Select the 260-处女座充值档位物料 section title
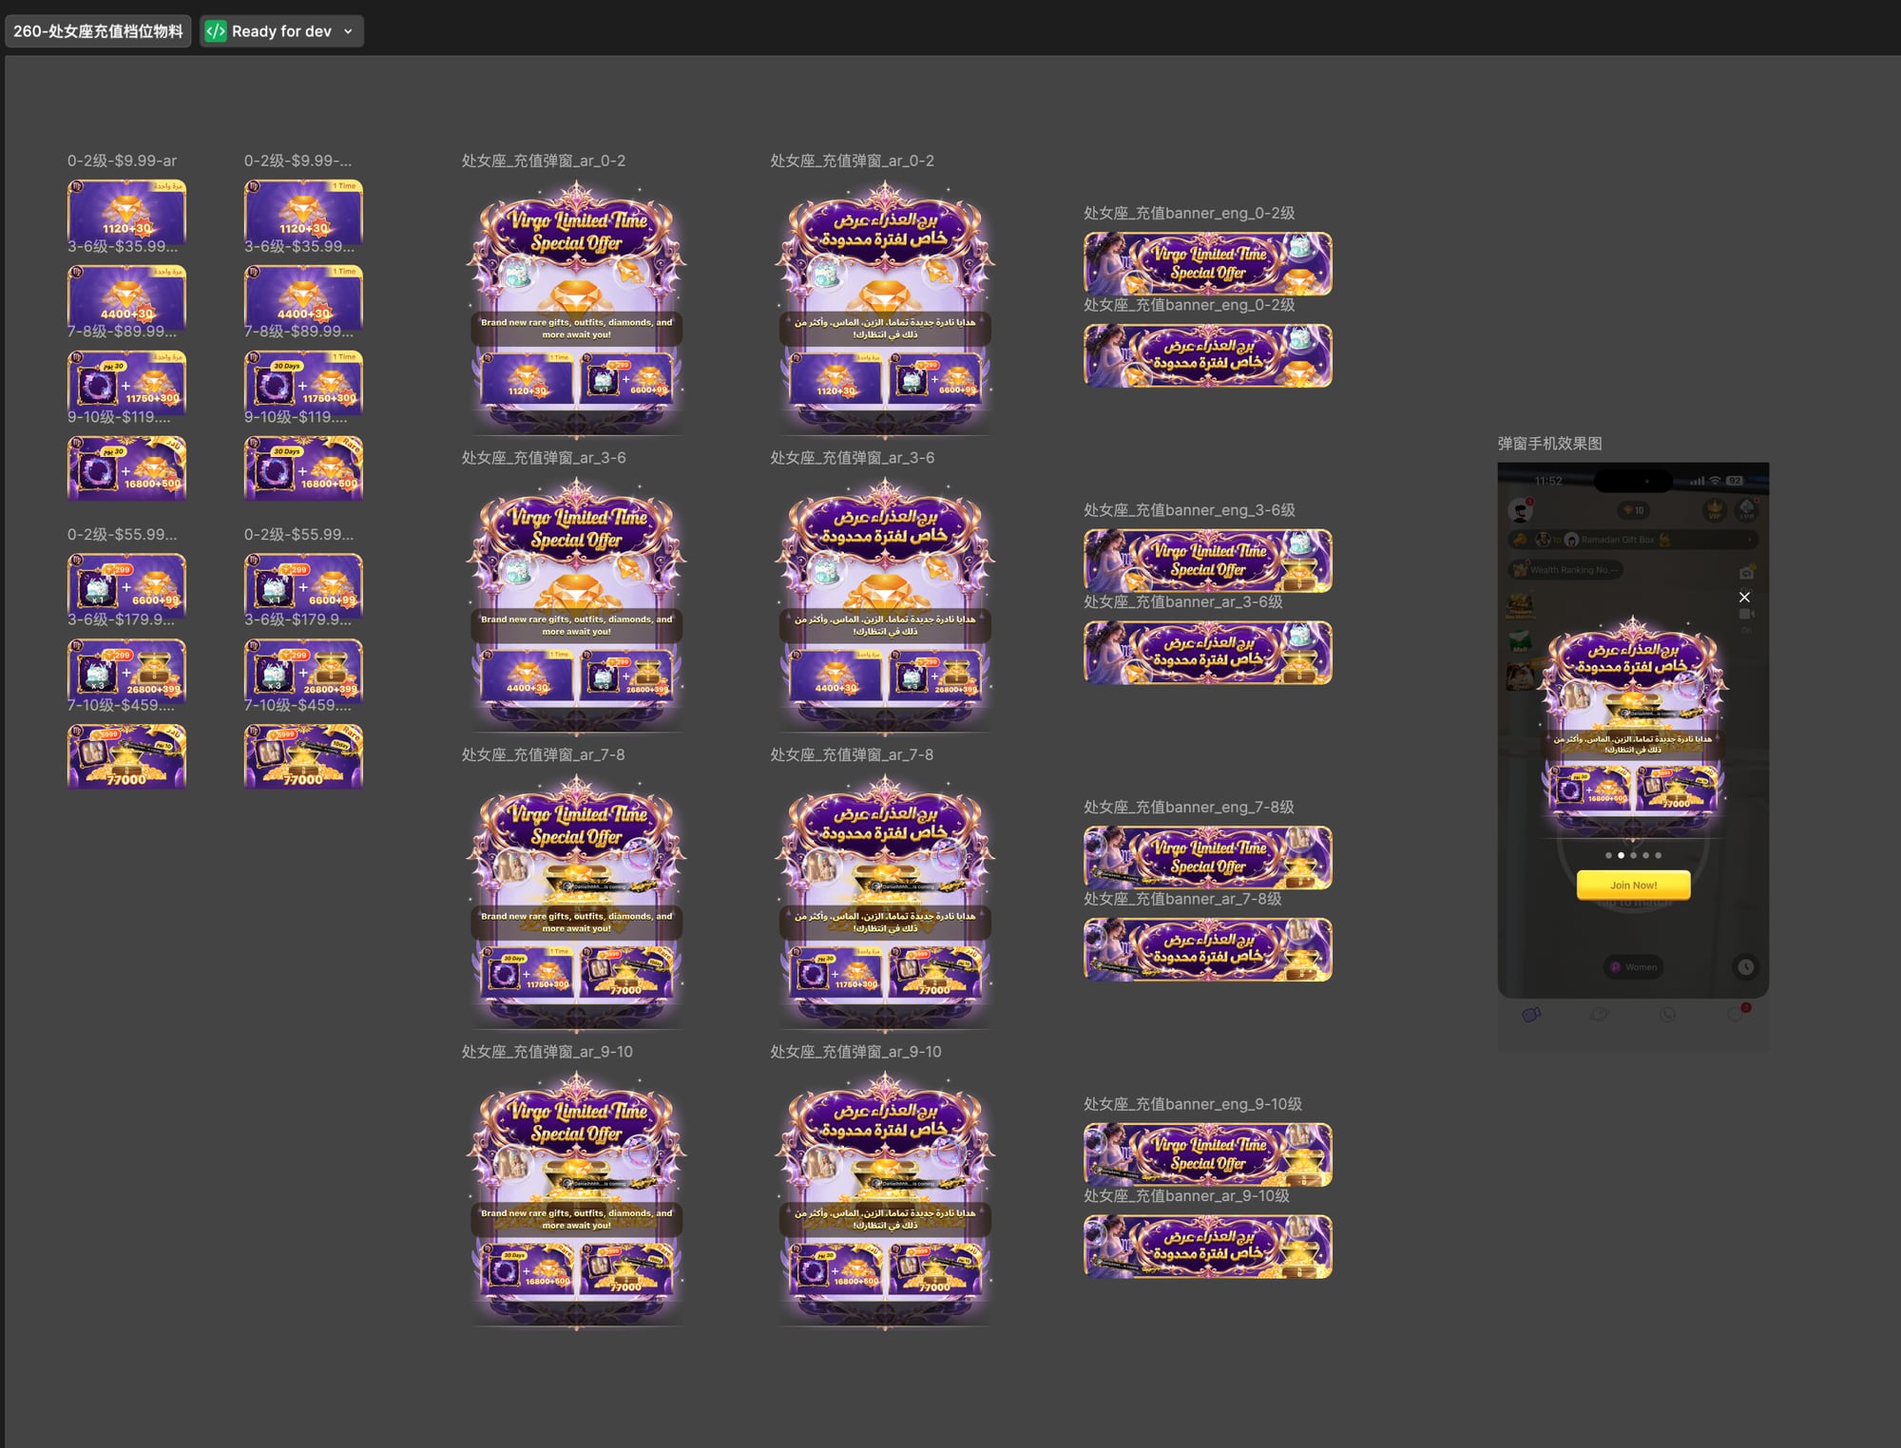Viewport: 1901px width, 1448px height. 98,31
